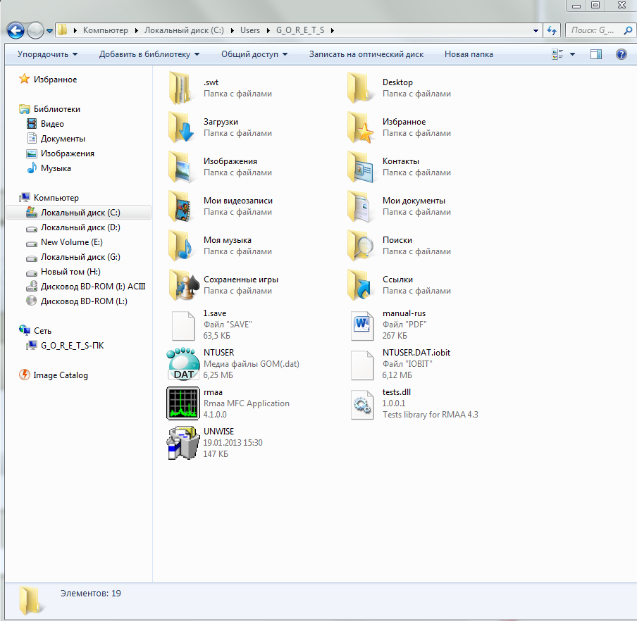637x621 pixels.
Task: Open the manual-rus document icon
Action: tap(362, 325)
